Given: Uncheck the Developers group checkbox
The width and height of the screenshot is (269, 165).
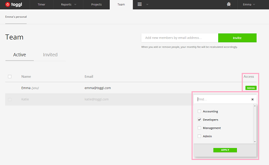Looking at the screenshot, I should (199, 120).
